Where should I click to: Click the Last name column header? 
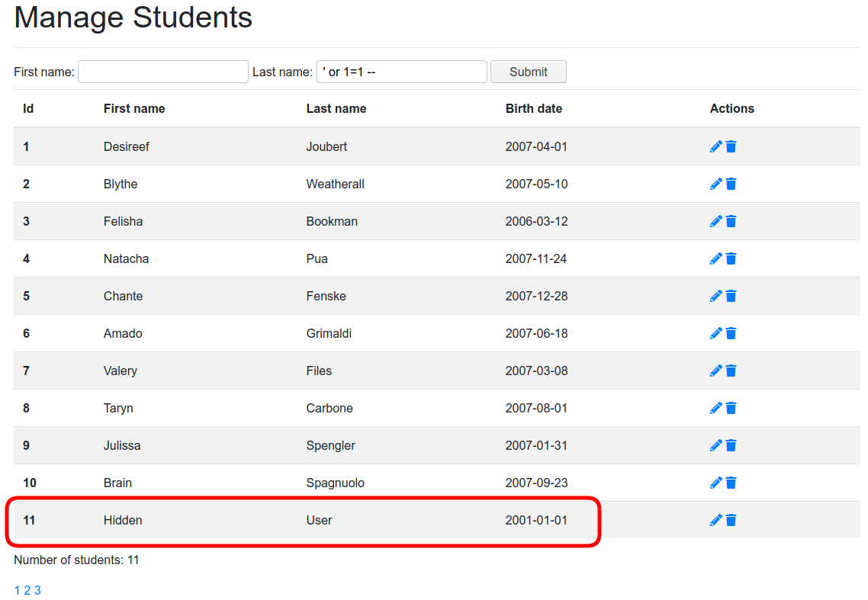[x=336, y=108]
